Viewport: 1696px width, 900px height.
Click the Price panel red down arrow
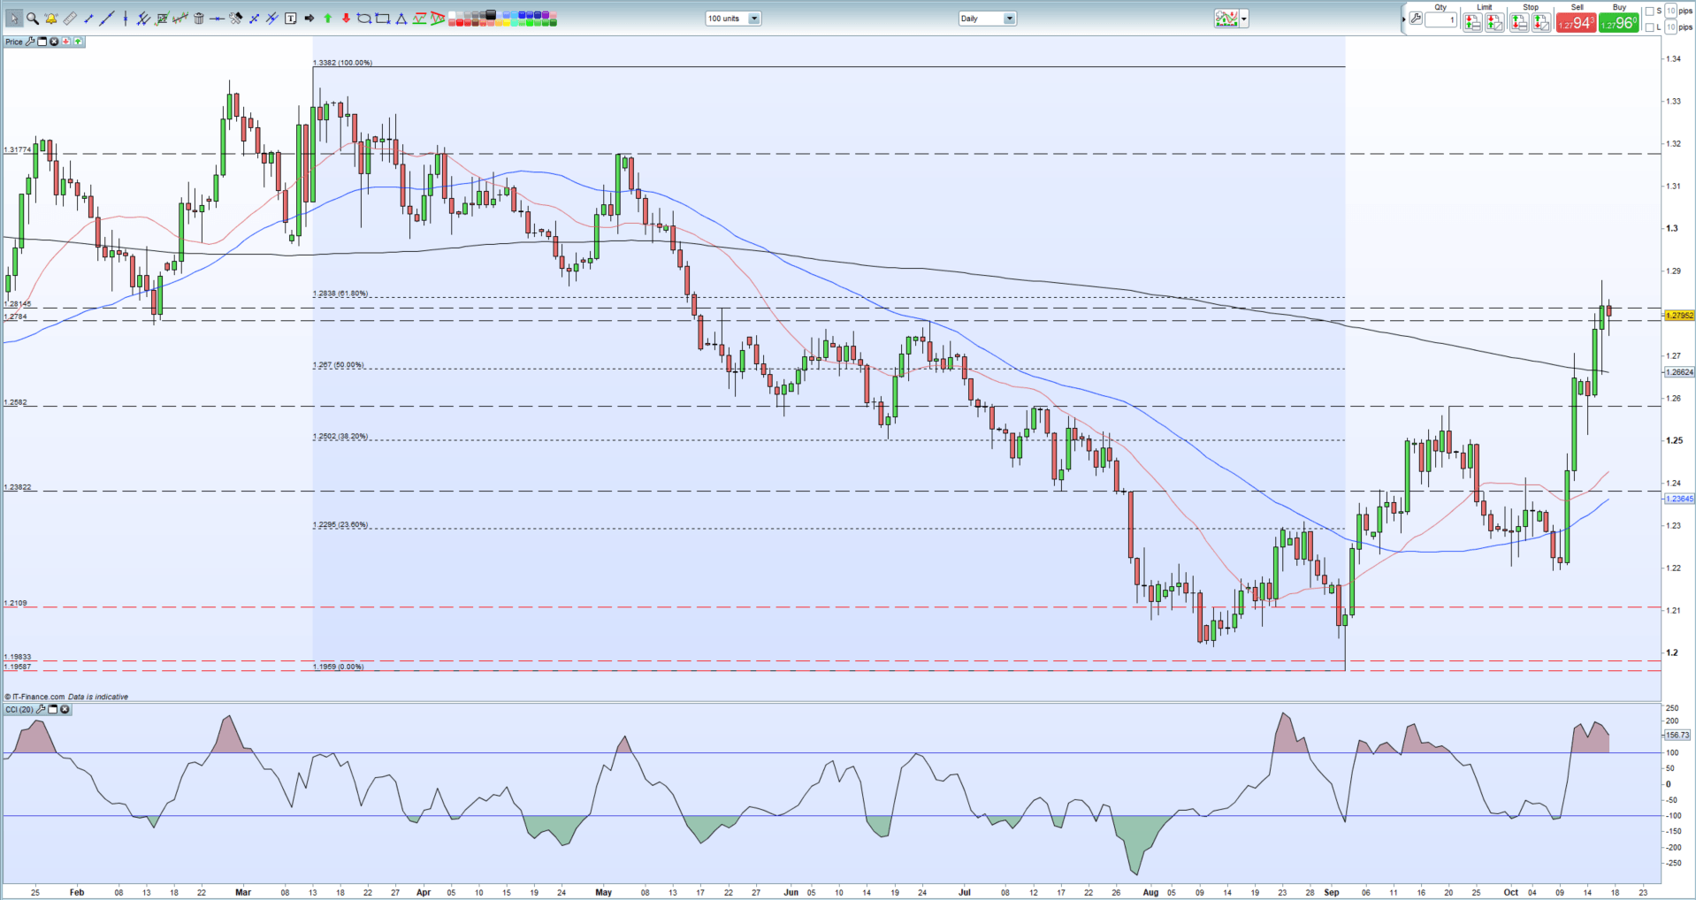click(65, 42)
